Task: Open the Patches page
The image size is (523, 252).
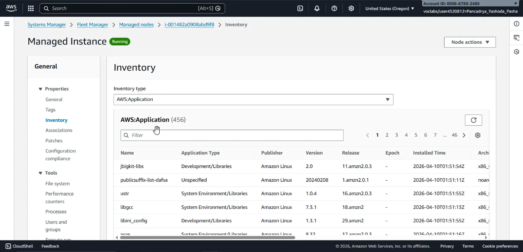Action: (54, 140)
